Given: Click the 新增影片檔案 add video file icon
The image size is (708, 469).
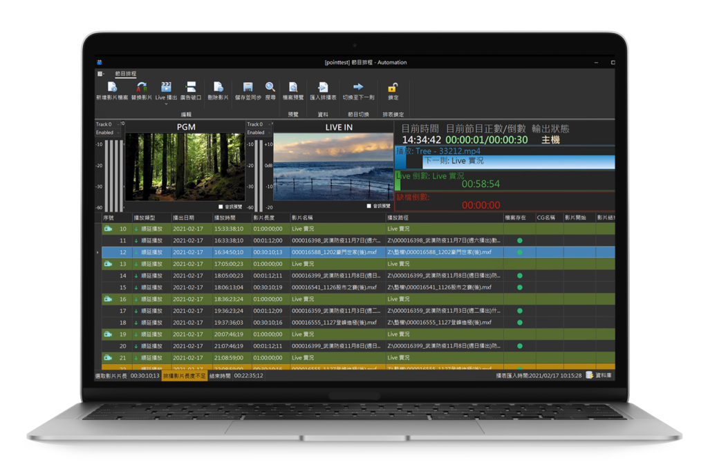Looking at the screenshot, I should coord(112,87).
